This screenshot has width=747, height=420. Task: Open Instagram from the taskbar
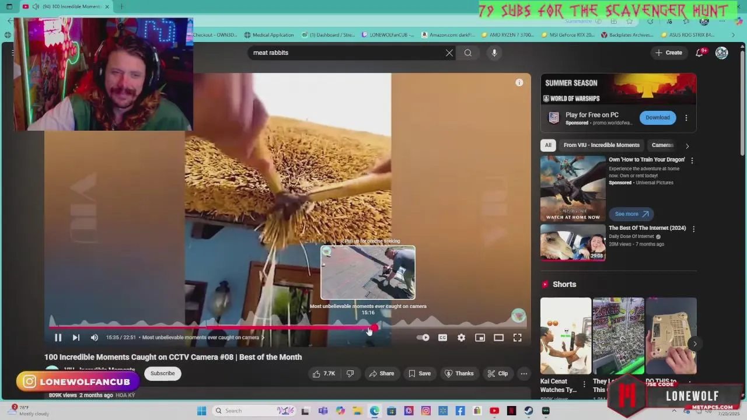[426, 411]
